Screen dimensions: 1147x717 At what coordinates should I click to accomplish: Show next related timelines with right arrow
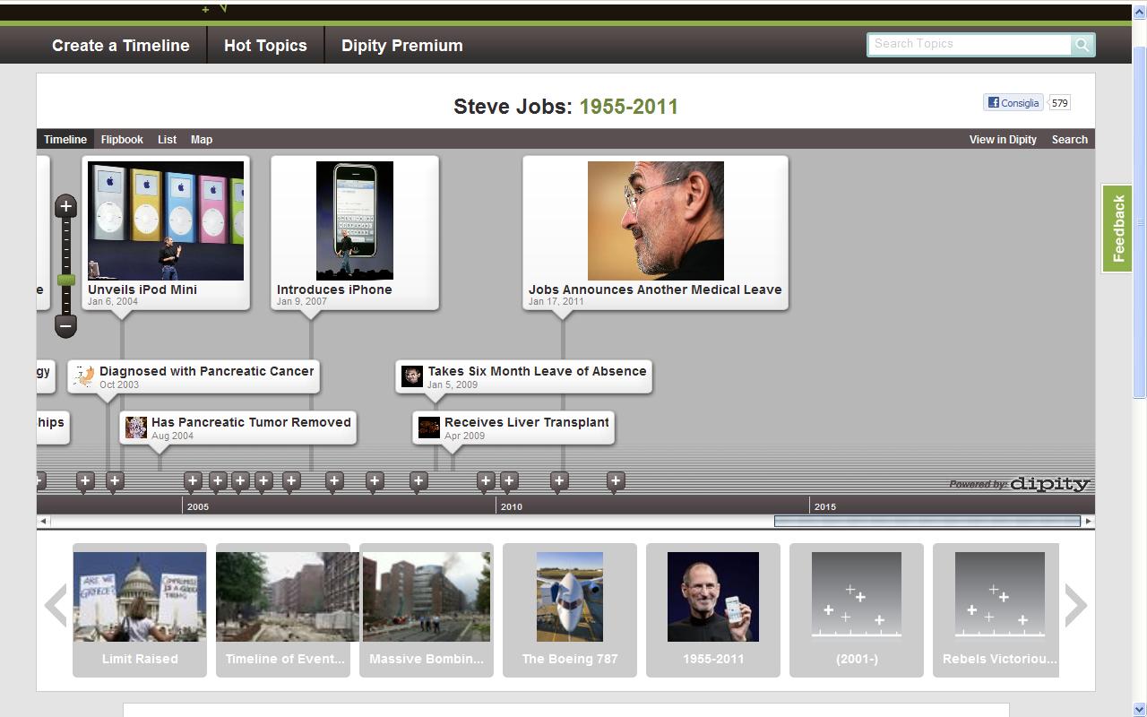pos(1076,606)
